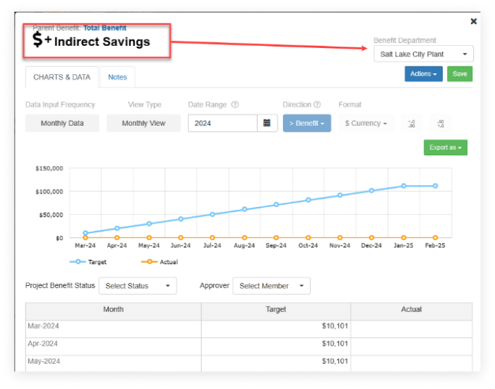Click the Monthly View type button

[143, 123]
